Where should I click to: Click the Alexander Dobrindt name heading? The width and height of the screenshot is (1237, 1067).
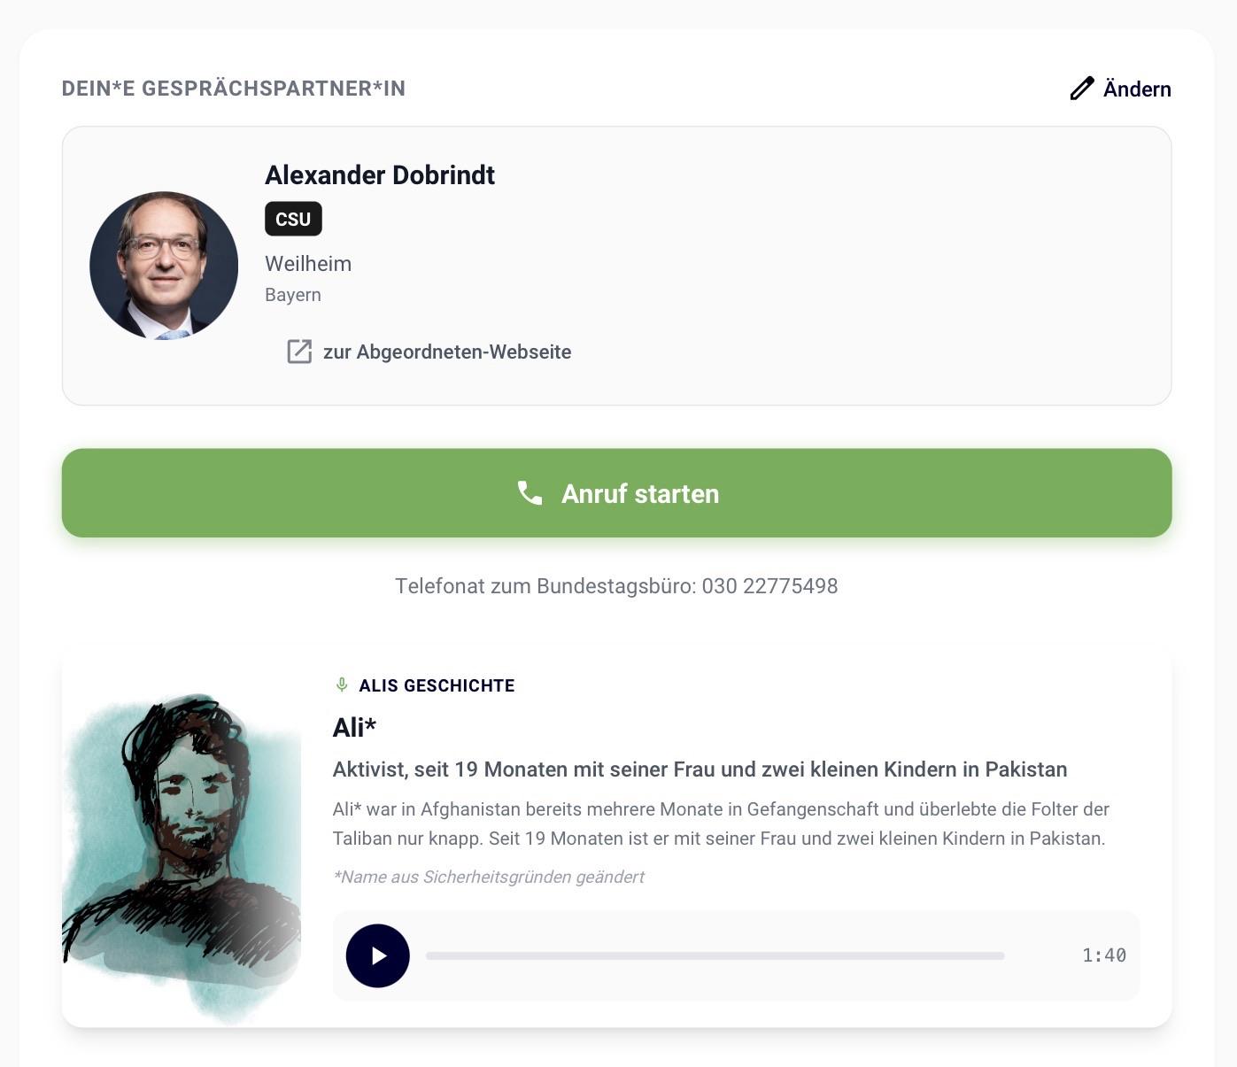379,175
